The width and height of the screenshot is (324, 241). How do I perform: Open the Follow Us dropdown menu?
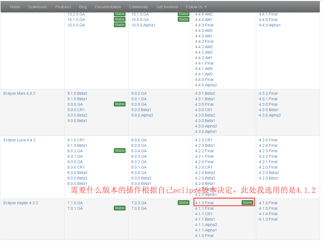(x=196, y=7)
